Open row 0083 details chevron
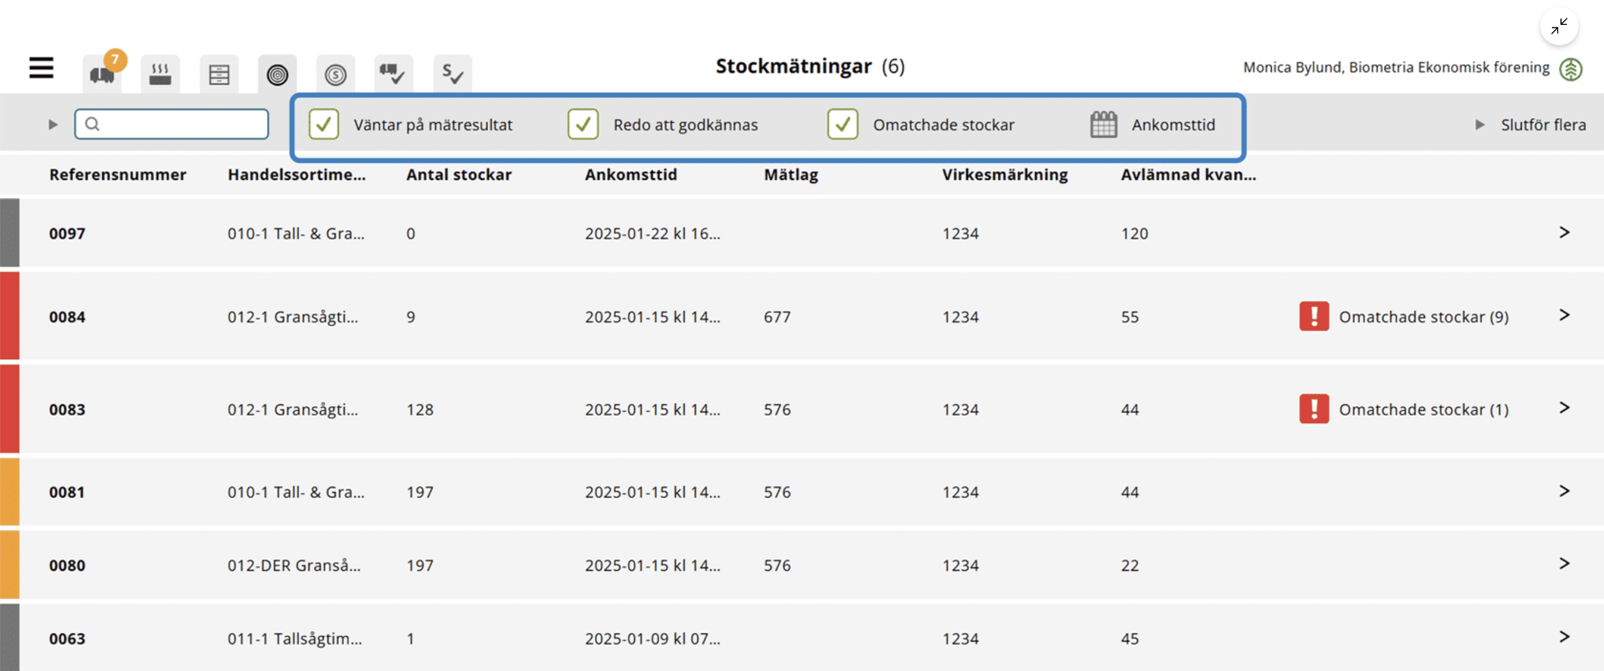The image size is (1604, 671). [x=1564, y=408]
